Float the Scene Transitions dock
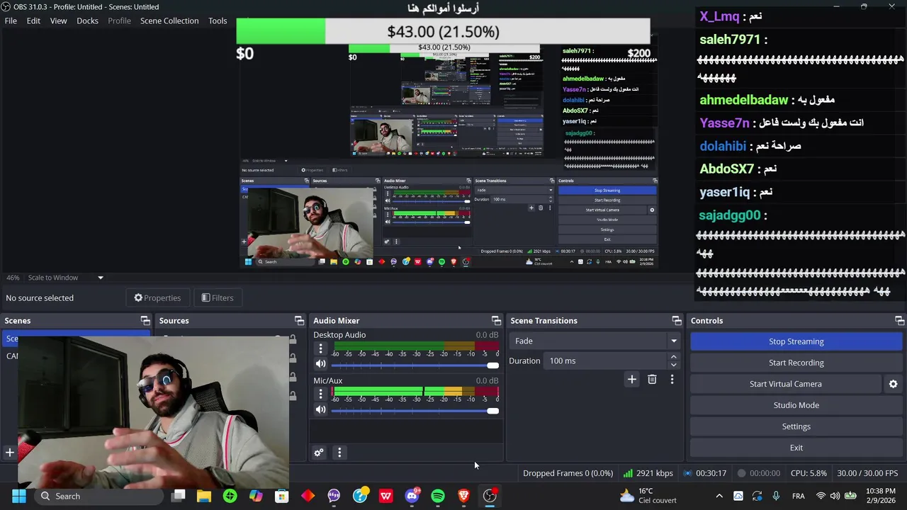907x510 pixels. point(677,321)
